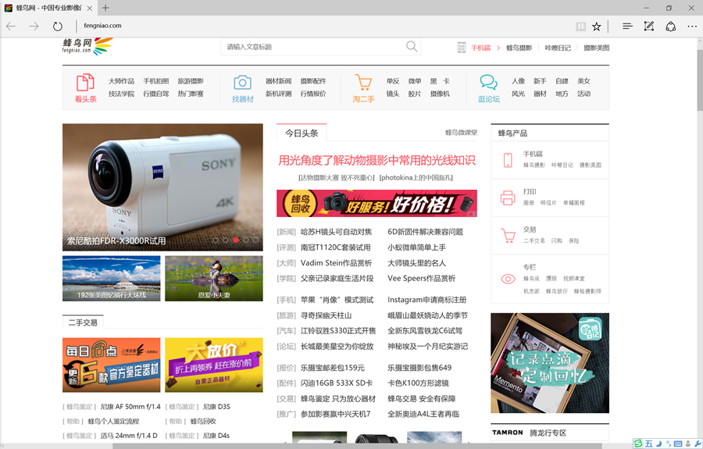This screenshot has height=449, width=703.
Task: Refresh the page with reload icon
Action: [57, 27]
